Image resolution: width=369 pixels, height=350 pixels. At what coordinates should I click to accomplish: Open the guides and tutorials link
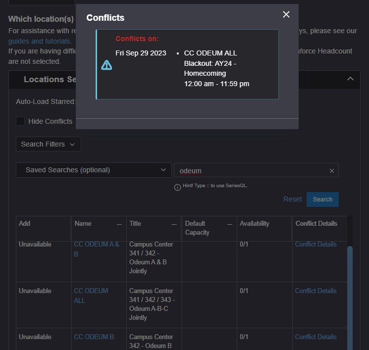39,41
